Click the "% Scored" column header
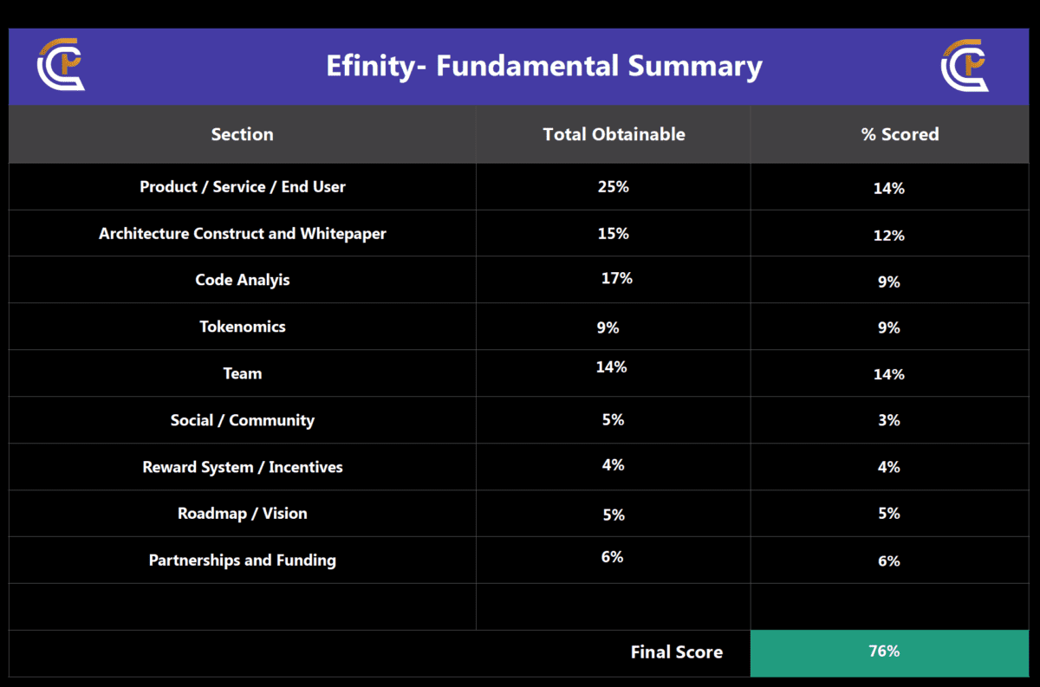 click(x=900, y=134)
